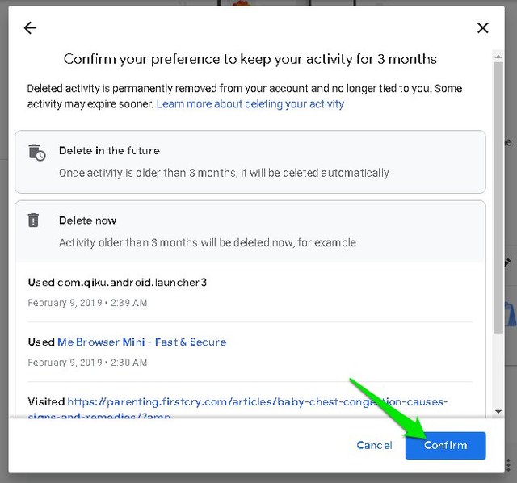Confirm the 3 month activity preference

point(445,445)
